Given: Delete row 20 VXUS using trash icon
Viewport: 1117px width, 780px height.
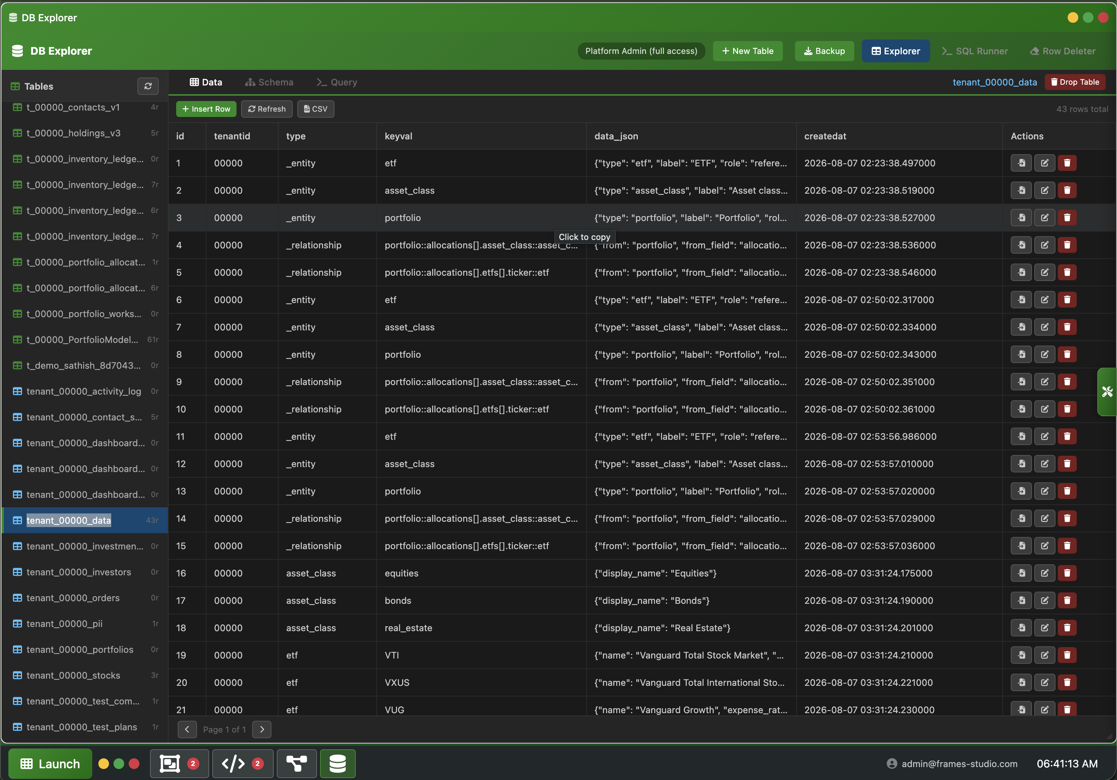Looking at the screenshot, I should [x=1067, y=682].
